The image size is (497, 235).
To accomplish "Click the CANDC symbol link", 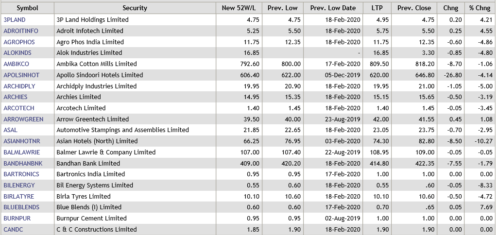I will [x=13, y=229].
